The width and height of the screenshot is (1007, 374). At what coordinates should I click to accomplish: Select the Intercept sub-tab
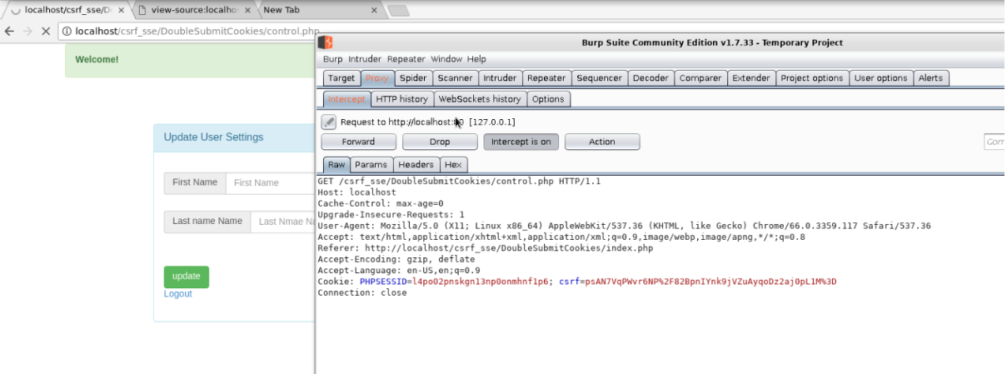(x=346, y=99)
